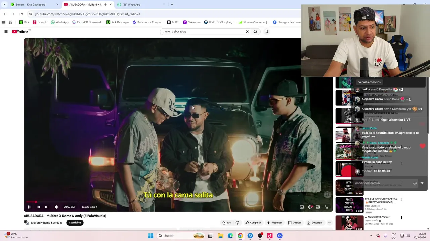The image size is (430, 241).
Task: Click the 'Ver más consejos' overlay button
Action: pyautogui.click(x=370, y=82)
